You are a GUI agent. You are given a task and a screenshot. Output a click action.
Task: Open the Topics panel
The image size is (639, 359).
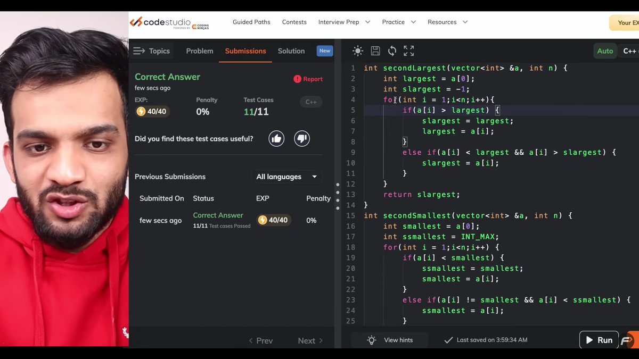click(152, 51)
